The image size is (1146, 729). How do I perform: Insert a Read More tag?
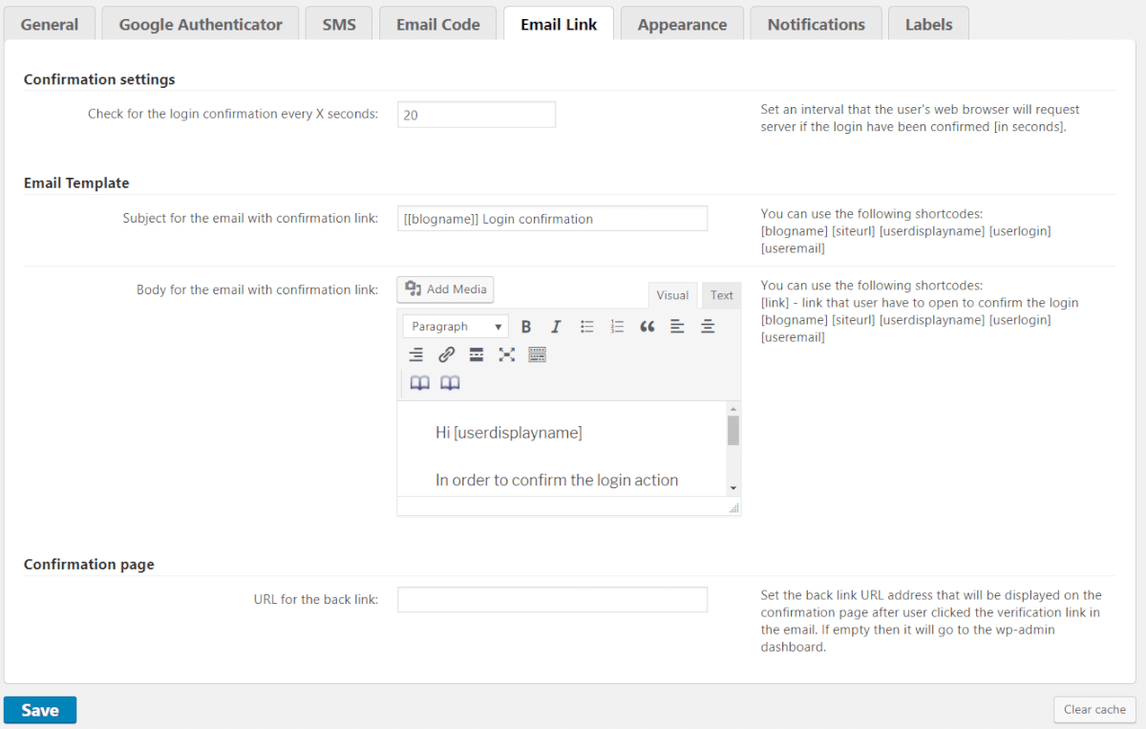[477, 355]
